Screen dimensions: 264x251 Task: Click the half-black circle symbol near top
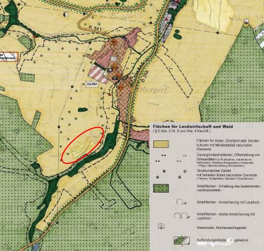[x=66, y=15]
